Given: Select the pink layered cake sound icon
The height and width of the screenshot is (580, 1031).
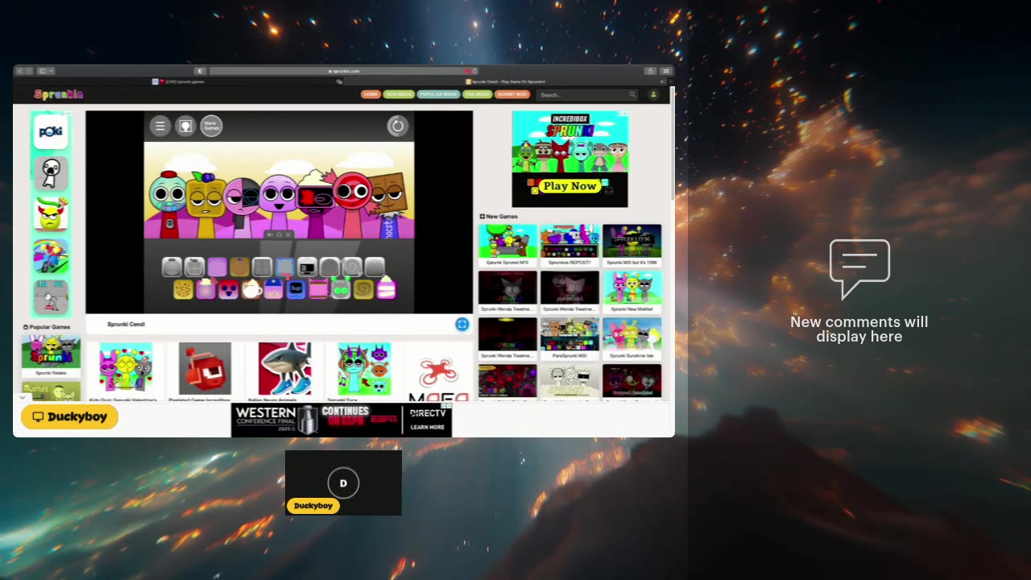Looking at the screenshot, I should (386, 289).
